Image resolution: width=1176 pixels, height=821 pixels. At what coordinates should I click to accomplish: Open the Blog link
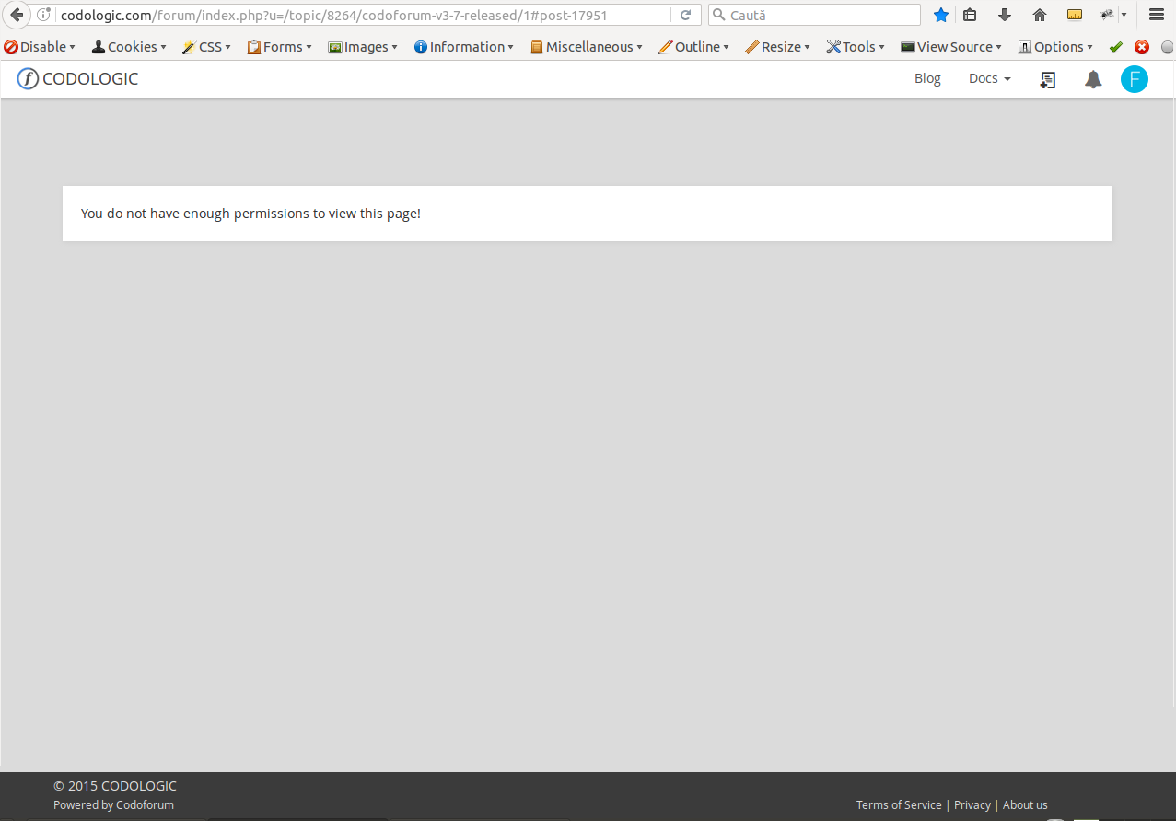pyautogui.click(x=927, y=79)
